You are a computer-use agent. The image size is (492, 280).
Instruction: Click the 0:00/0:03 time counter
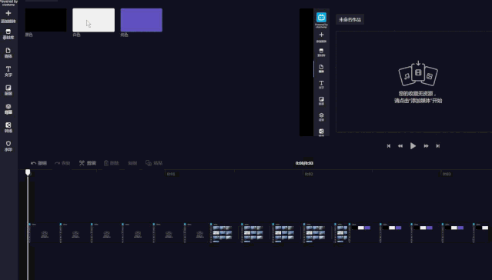coord(304,163)
